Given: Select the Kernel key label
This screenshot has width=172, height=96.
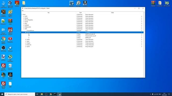Looking at the screenshot, I should [26, 22].
